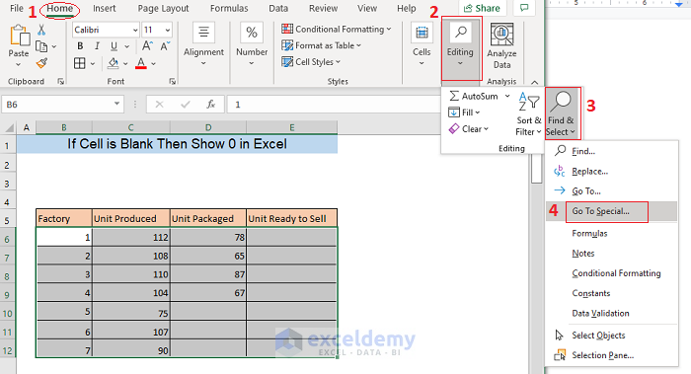Select the Cut scissors icon
Screen dimensions: 691x374
tap(41, 30)
